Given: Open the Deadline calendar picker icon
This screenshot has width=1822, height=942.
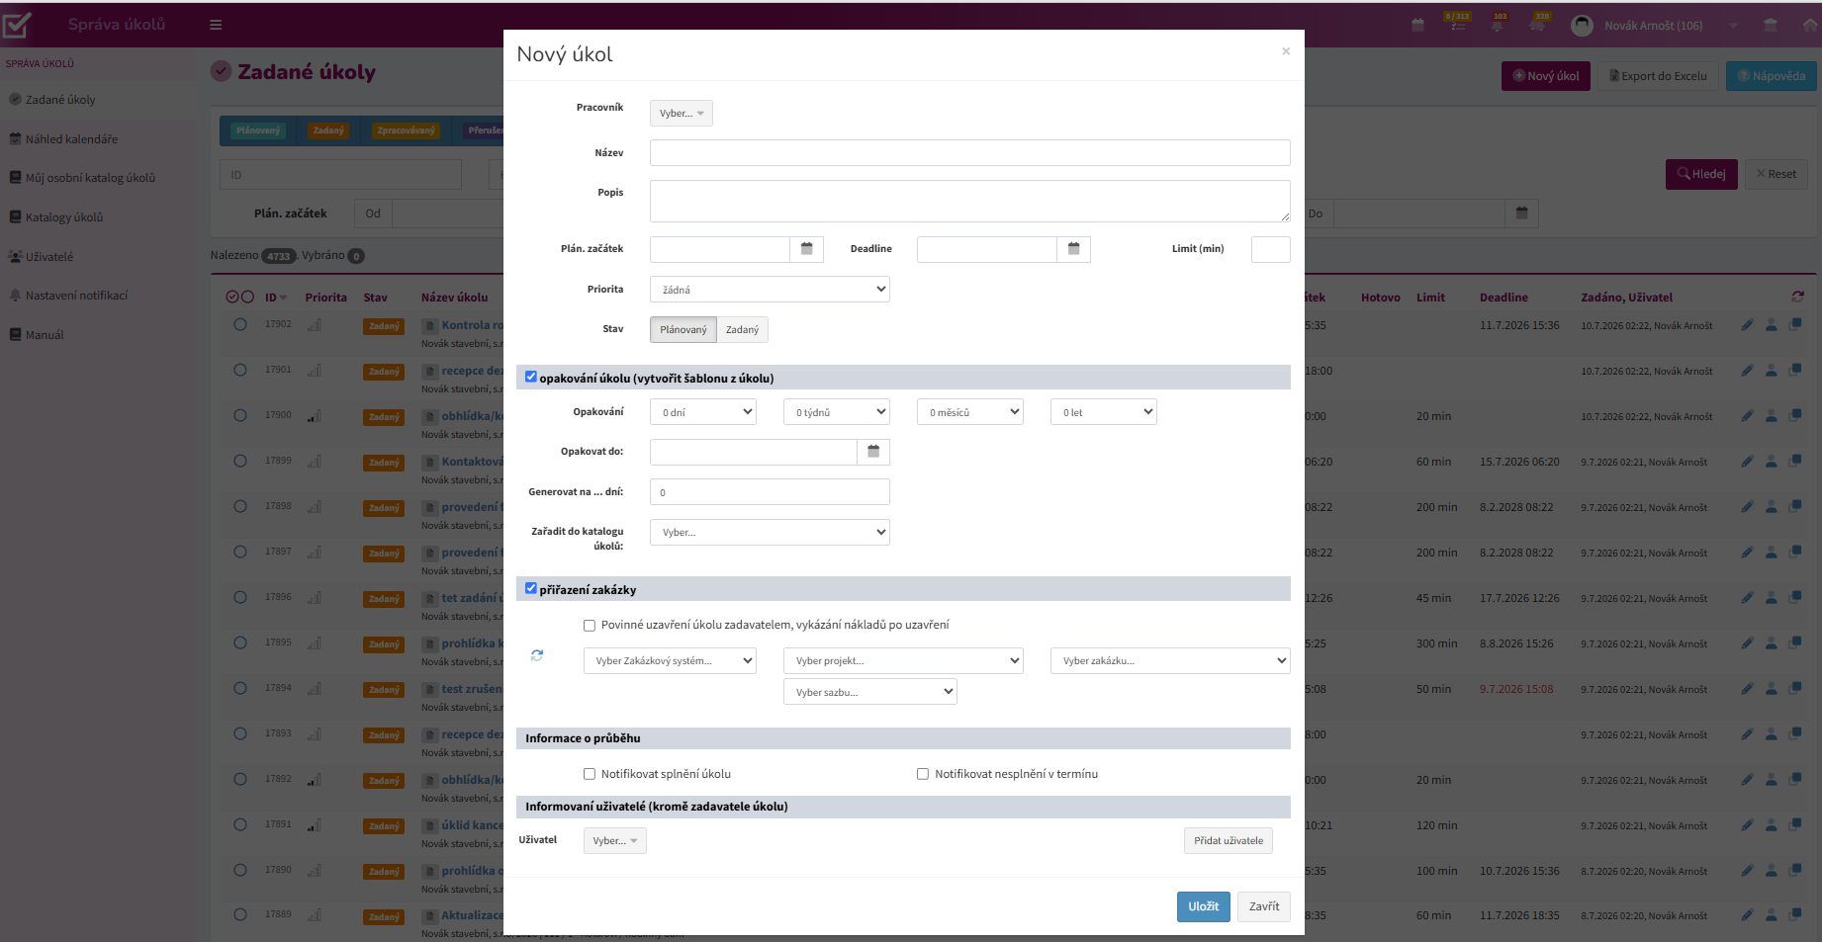Looking at the screenshot, I should (1073, 249).
